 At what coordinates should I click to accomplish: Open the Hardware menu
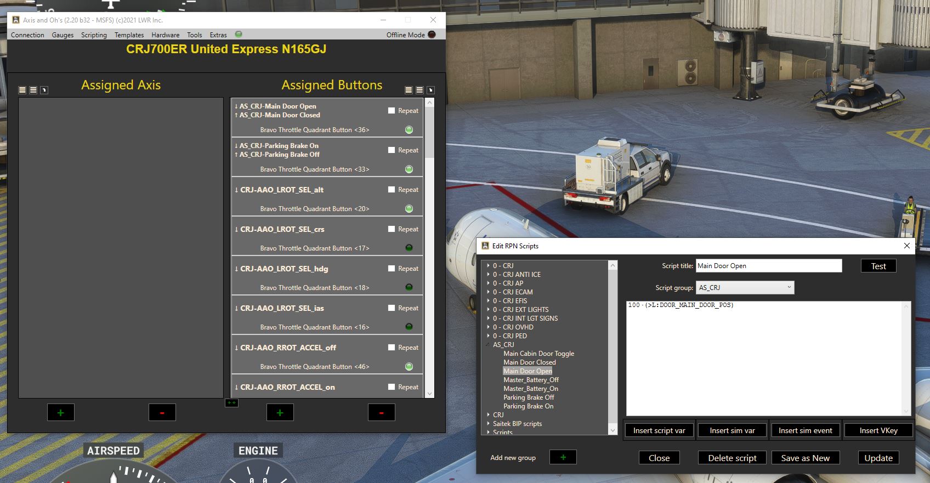[165, 35]
